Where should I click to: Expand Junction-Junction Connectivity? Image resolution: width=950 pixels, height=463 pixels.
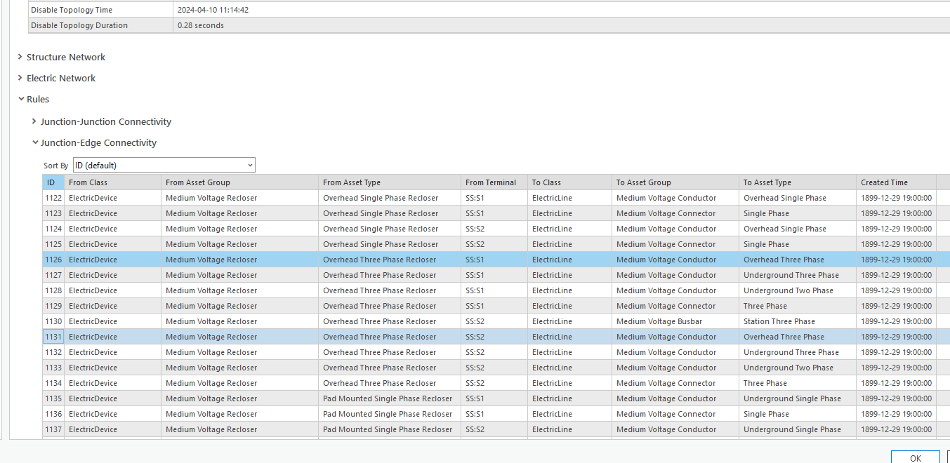pyautogui.click(x=34, y=121)
